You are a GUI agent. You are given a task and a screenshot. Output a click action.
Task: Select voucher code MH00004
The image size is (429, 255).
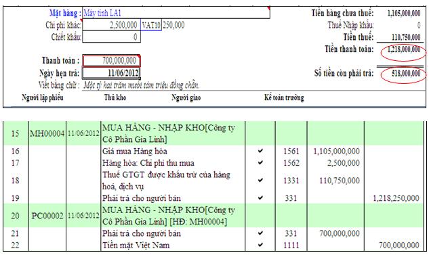[47, 133]
